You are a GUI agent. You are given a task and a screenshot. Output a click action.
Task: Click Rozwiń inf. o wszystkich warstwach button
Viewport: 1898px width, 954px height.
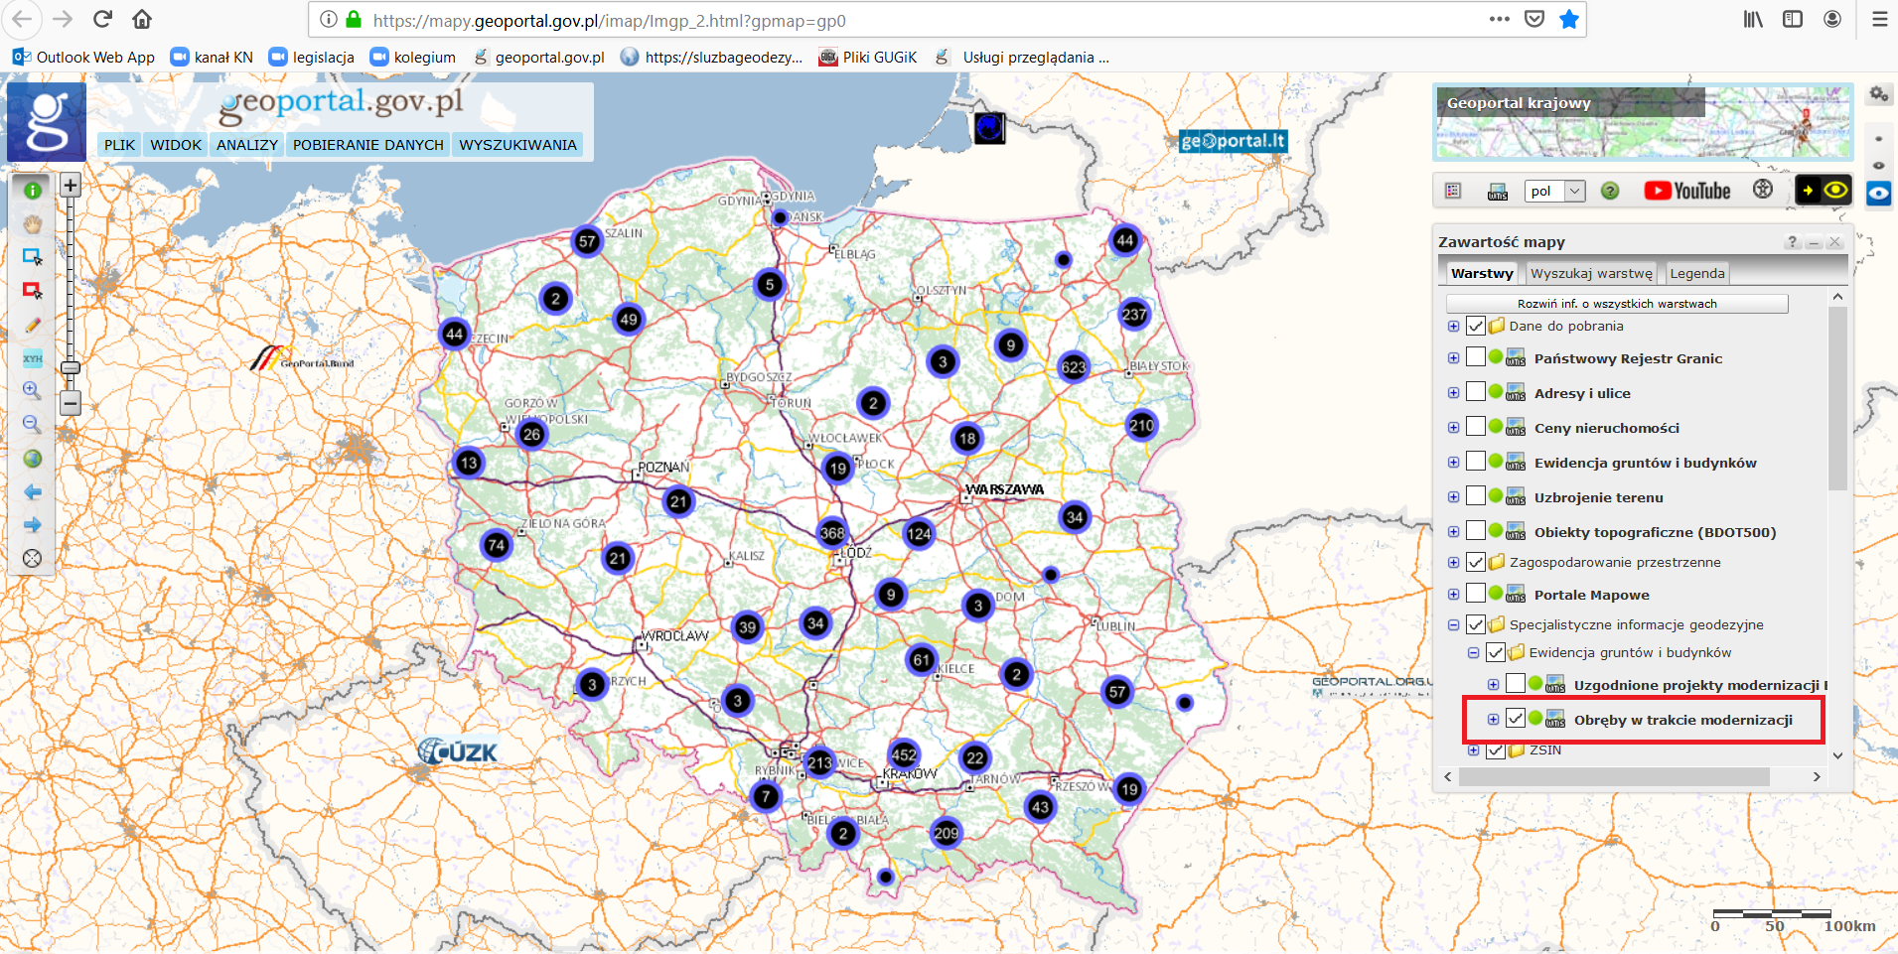pyautogui.click(x=1616, y=304)
